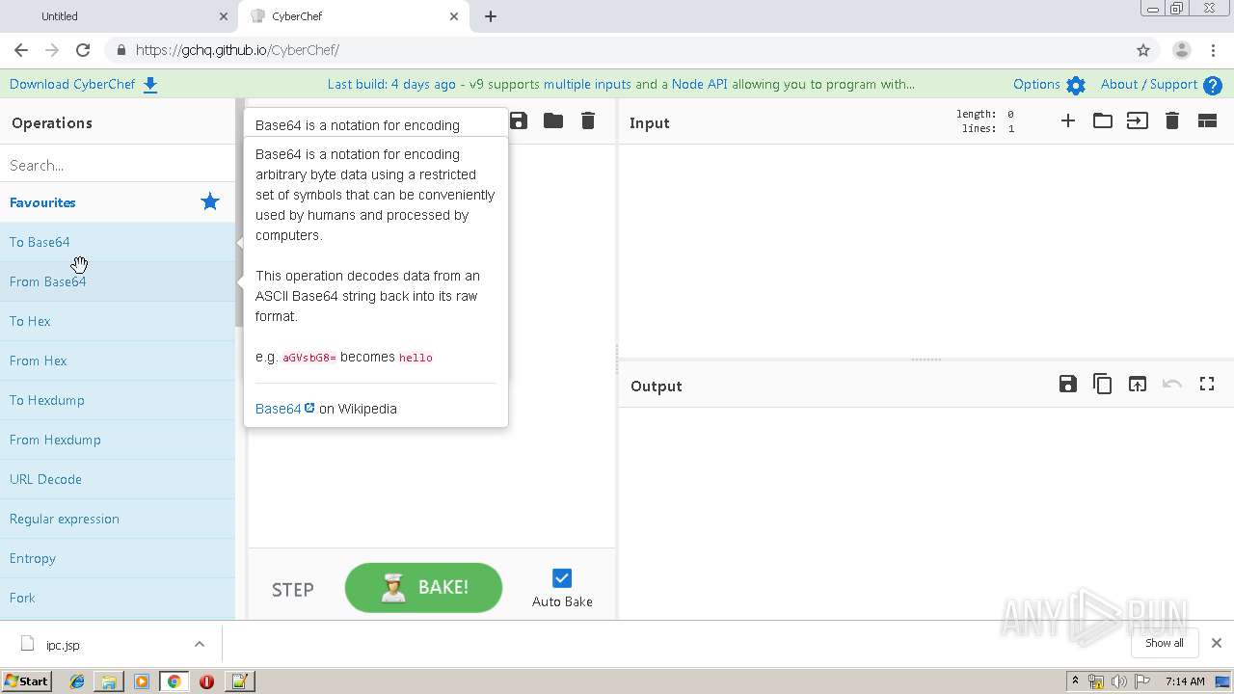This screenshot has height=694, width=1234.
Task: Close the downloads bar
Action: click(x=1216, y=643)
